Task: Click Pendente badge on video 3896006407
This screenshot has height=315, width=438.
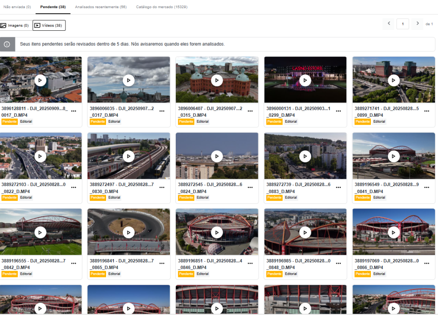Action: [186, 122]
